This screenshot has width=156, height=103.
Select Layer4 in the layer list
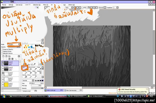[x=10, y=69]
